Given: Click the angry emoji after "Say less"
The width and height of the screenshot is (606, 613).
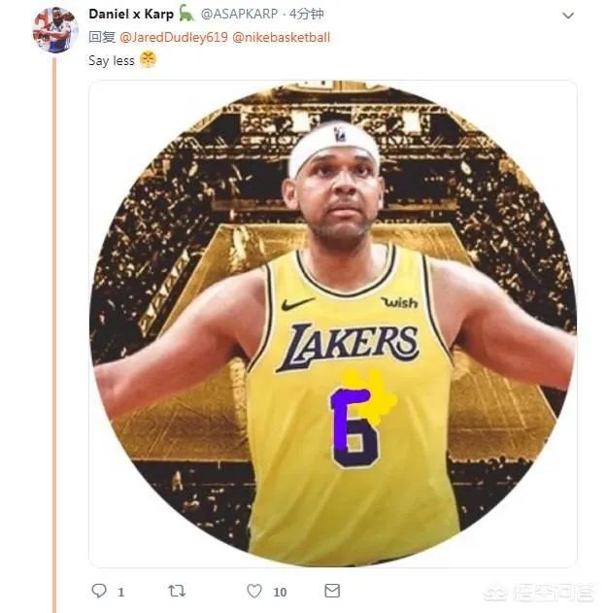Looking at the screenshot, I should [148, 59].
